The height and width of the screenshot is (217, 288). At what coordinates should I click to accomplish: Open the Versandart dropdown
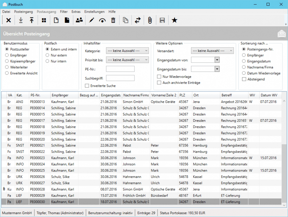(212, 51)
